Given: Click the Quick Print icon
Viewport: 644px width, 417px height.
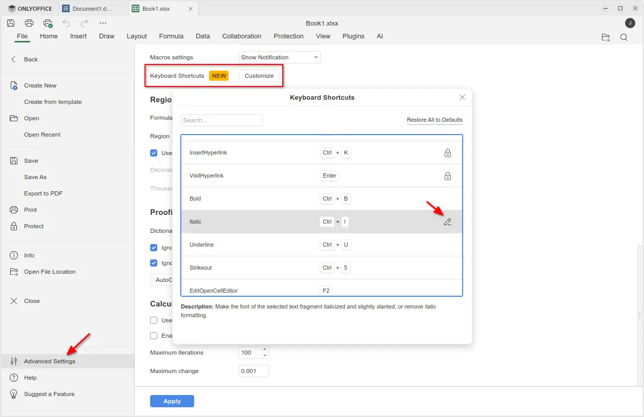Looking at the screenshot, I should 48,23.
